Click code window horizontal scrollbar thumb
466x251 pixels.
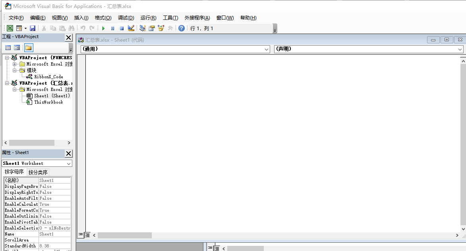pos(124,235)
